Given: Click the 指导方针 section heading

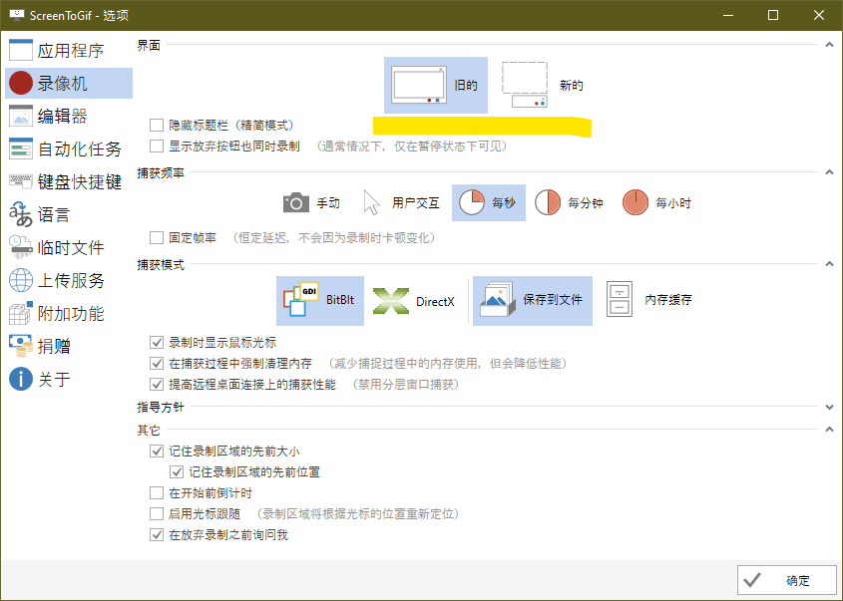Looking at the screenshot, I should point(161,407).
